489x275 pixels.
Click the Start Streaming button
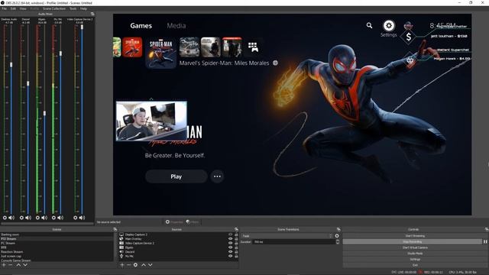(x=415, y=236)
